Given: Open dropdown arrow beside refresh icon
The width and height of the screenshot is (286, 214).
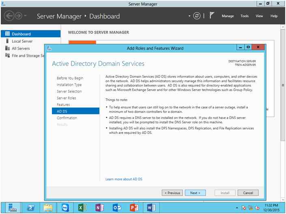Looking at the screenshot, I should pyautogui.click(x=189, y=16).
